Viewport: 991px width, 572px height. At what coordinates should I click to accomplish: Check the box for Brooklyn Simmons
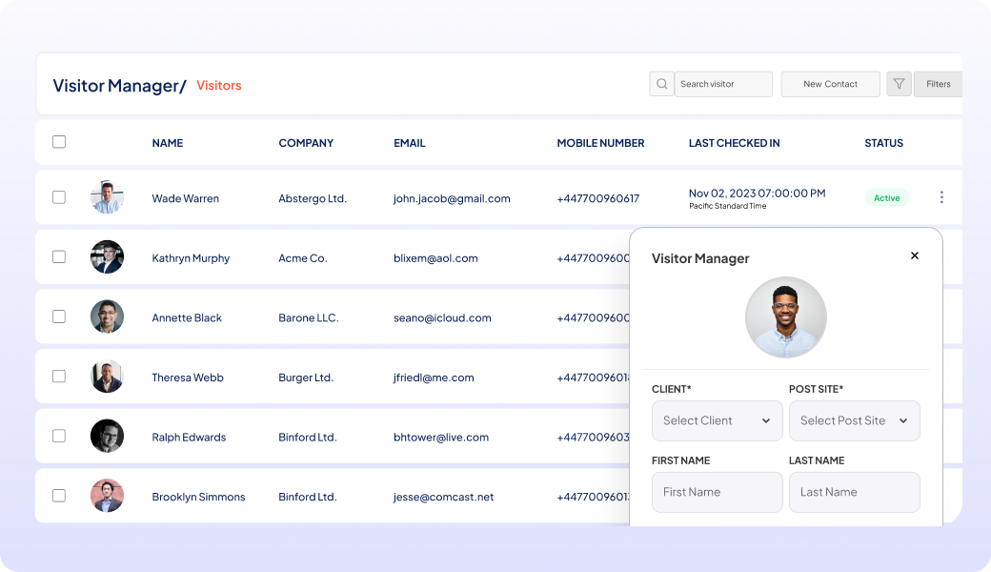(59, 496)
